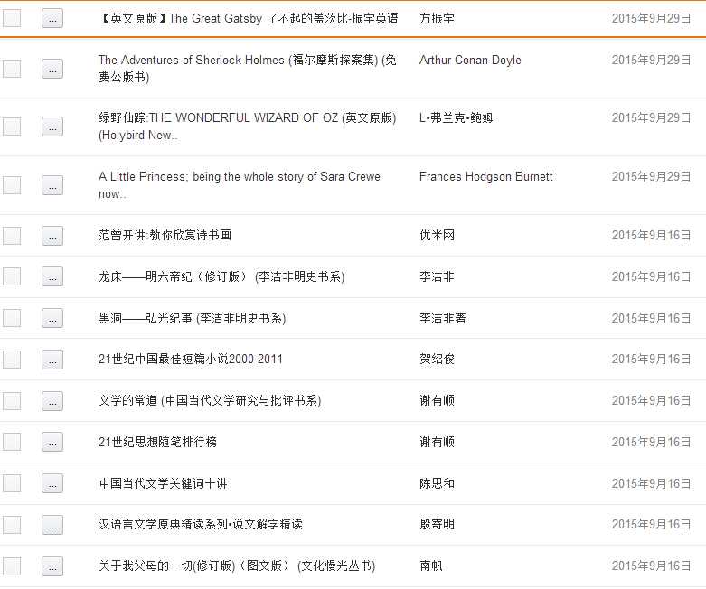706x589 pixels.
Task: Expand actions for 龙床——明六帝纪
Action: click(52, 276)
